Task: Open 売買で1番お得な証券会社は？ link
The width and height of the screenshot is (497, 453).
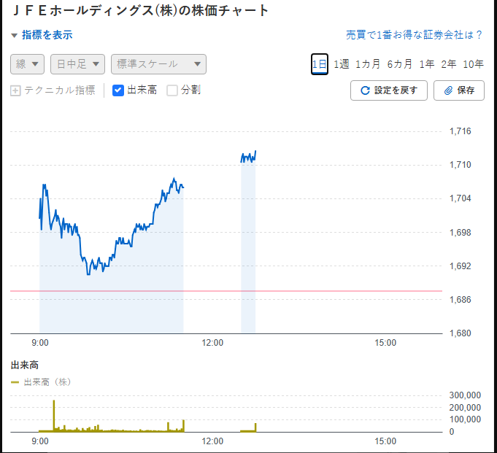Action: [414, 35]
